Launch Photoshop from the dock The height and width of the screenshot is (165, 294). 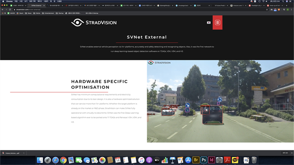204,160
